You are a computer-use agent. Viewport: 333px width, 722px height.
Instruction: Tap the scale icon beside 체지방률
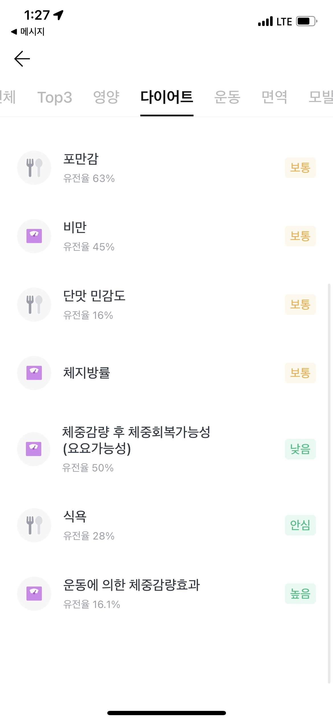(34, 373)
